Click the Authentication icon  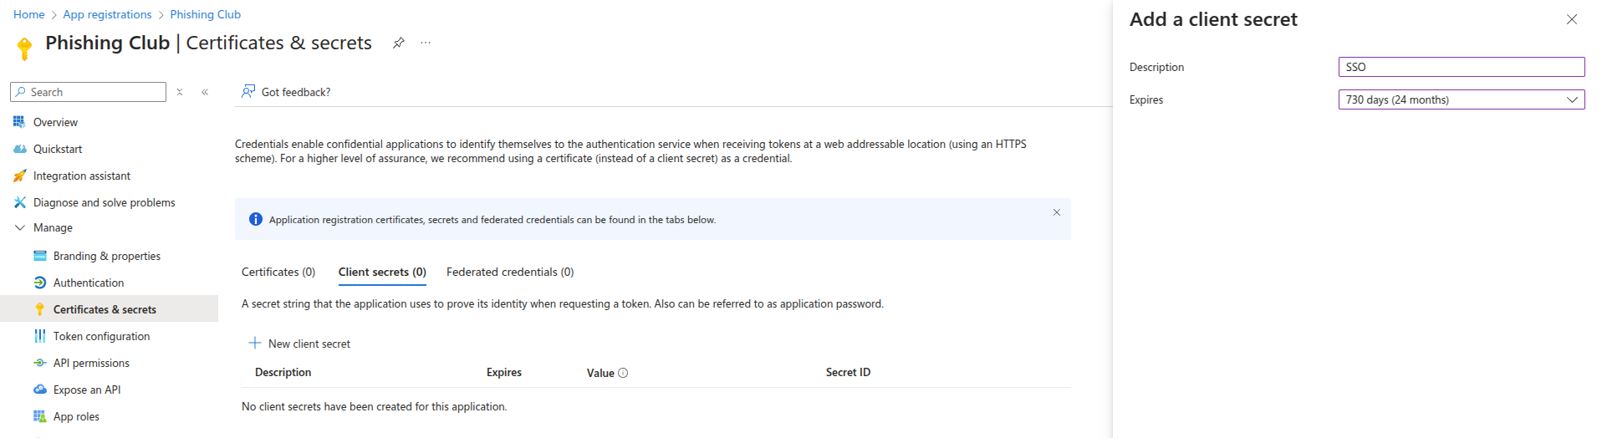click(x=40, y=283)
